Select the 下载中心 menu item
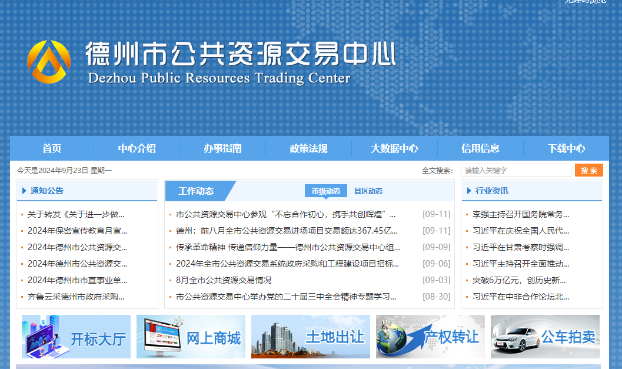The width and height of the screenshot is (622, 369). coord(566,149)
